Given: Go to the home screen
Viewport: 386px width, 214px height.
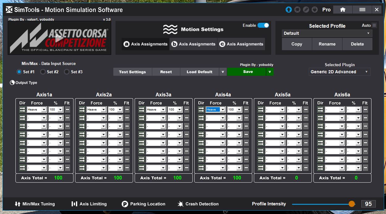Looking at the screenshot, I should pyautogui.click(x=343, y=10).
